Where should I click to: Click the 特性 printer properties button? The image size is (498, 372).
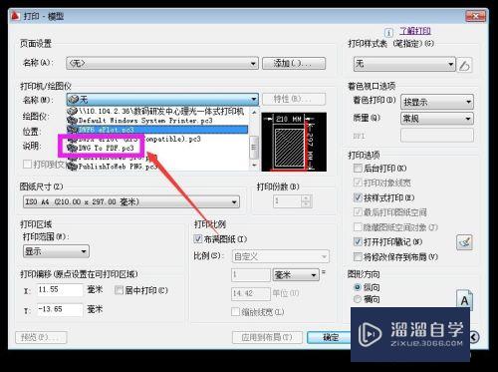coord(294,99)
